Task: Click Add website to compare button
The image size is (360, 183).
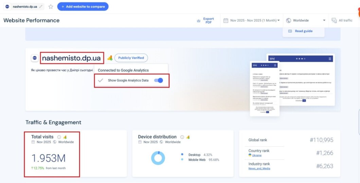Action: (x=83, y=6)
